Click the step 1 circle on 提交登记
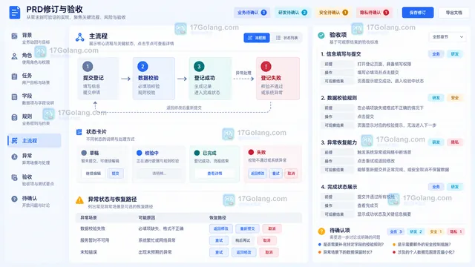This screenshot has width=475, height=267. coord(88,66)
